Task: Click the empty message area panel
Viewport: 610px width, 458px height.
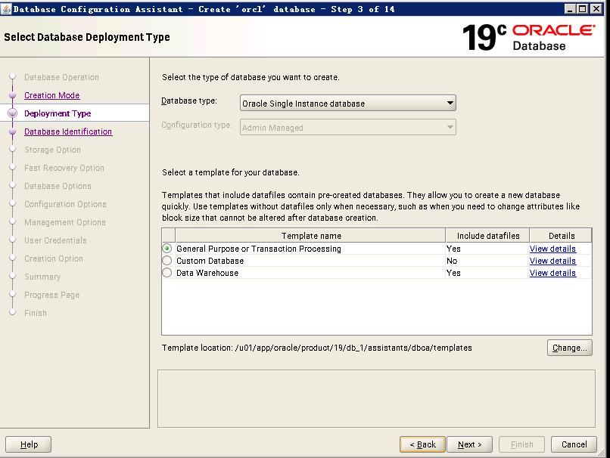Action: coord(376,398)
